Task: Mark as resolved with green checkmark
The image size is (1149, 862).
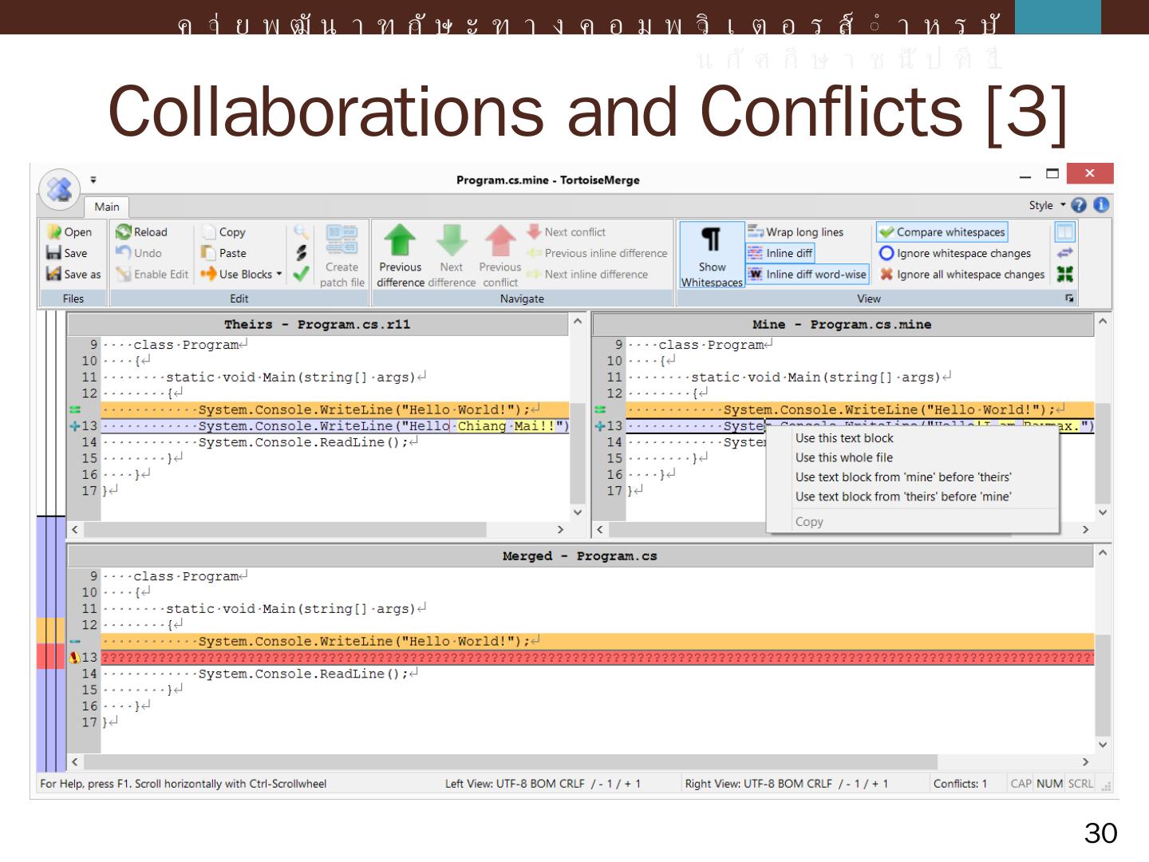Action: tap(301, 274)
